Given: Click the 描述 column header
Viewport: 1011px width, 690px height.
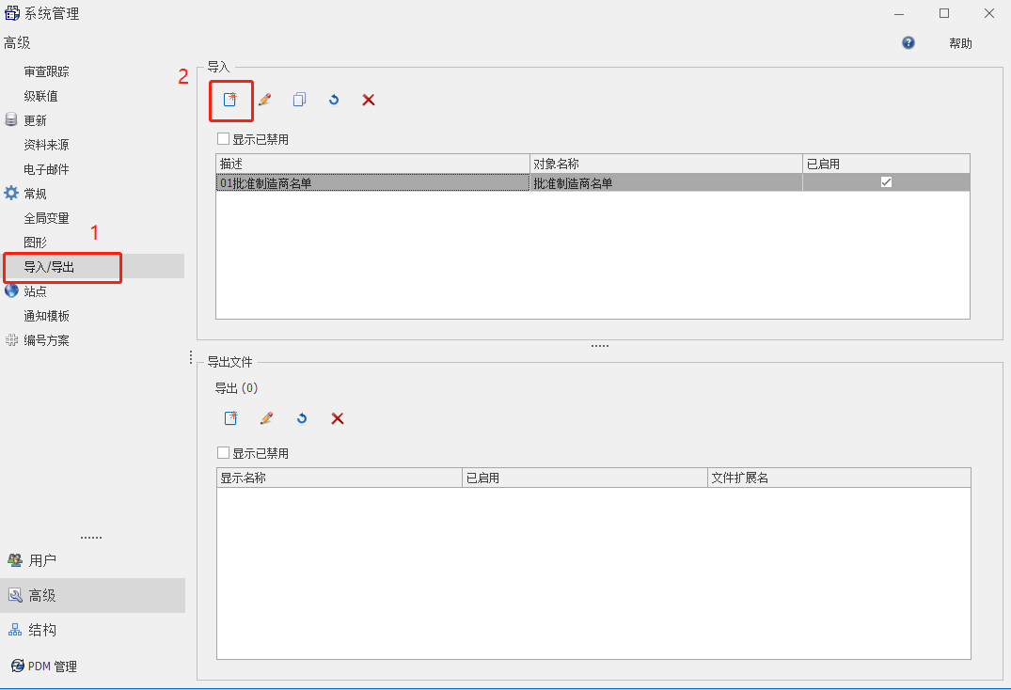Looking at the screenshot, I should (x=371, y=164).
